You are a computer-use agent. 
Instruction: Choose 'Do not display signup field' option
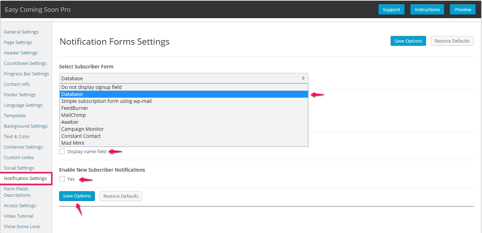(x=184, y=87)
